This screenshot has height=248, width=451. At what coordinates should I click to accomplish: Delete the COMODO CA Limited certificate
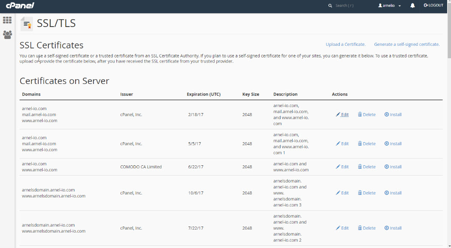pos(366,167)
